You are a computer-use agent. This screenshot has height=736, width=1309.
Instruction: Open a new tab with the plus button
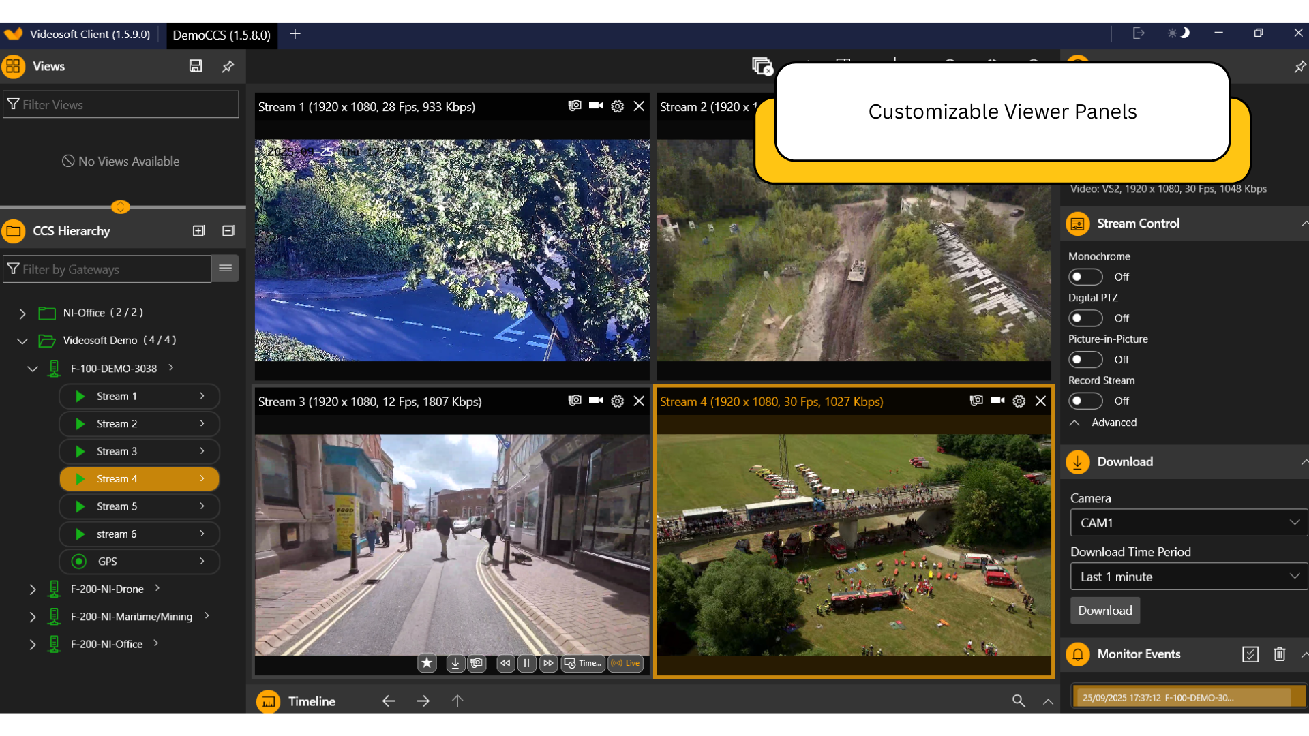pos(295,33)
